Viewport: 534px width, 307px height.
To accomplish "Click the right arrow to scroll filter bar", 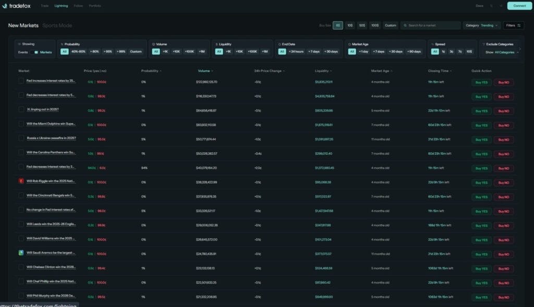I will click(519, 49).
